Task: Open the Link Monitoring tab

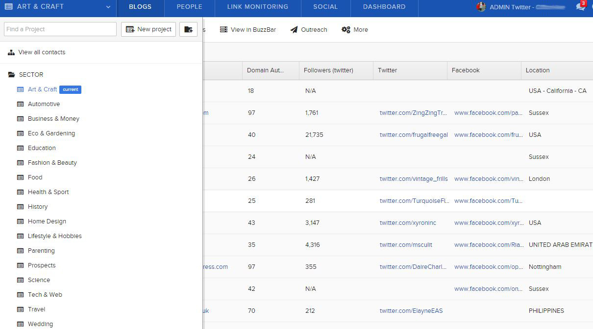Action: [x=257, y=7]
